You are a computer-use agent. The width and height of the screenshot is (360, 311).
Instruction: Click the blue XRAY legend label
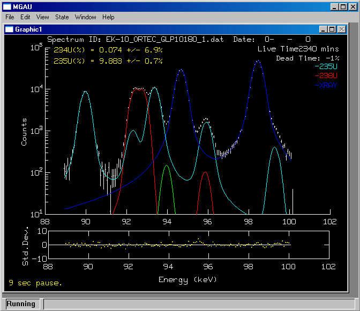tap(326, 85)
